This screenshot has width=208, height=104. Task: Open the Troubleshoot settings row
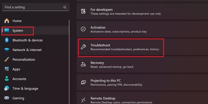[142, 47]
